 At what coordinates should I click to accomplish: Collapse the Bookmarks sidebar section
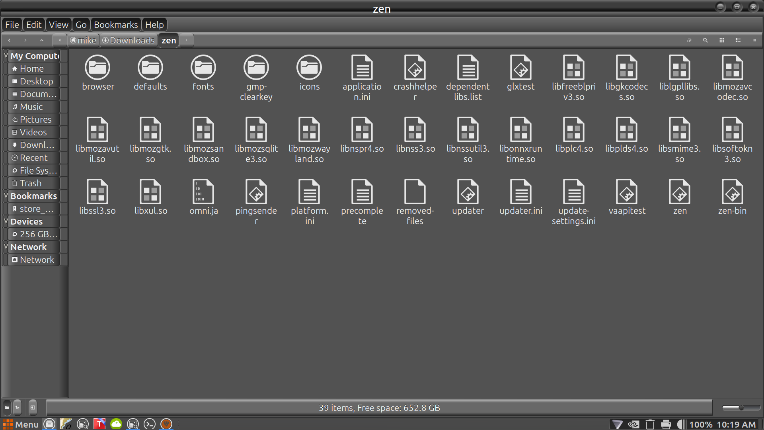pos(6,196)
